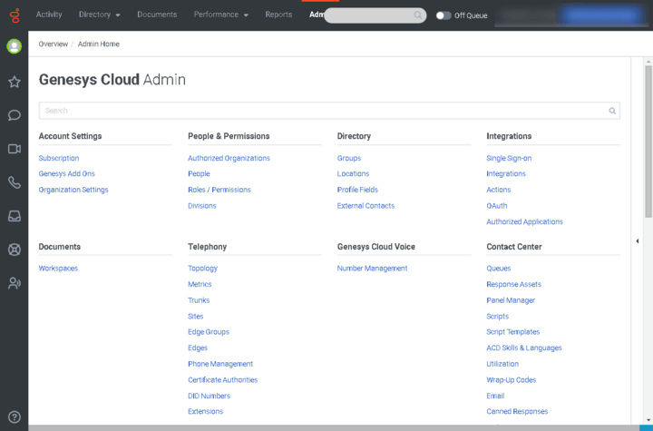The image size is (653, 431).
Task: Open the Video camera icon
Action: tap(15, 149)
